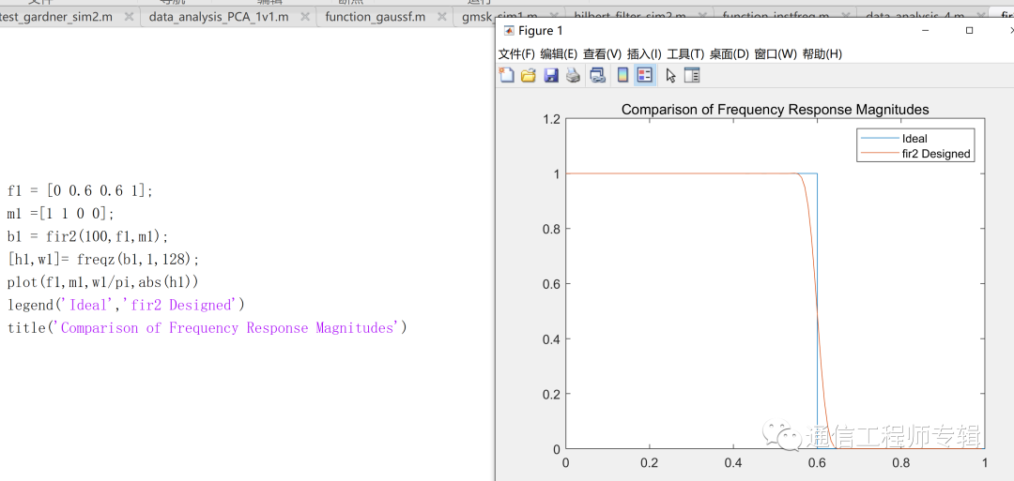Close the function_gaussf.m tab
1014x481 pixels.
[440, 17]
